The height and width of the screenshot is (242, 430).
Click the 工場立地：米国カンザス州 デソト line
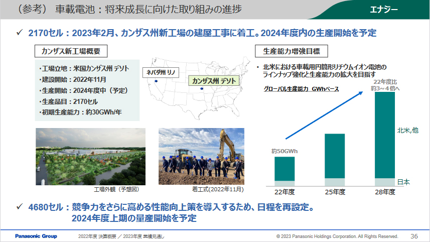[x=84, y=68]
